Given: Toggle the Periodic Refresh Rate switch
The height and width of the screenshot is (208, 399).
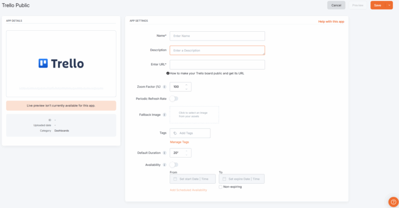Looking at the screenshot, I should click(x=174, y=98).
